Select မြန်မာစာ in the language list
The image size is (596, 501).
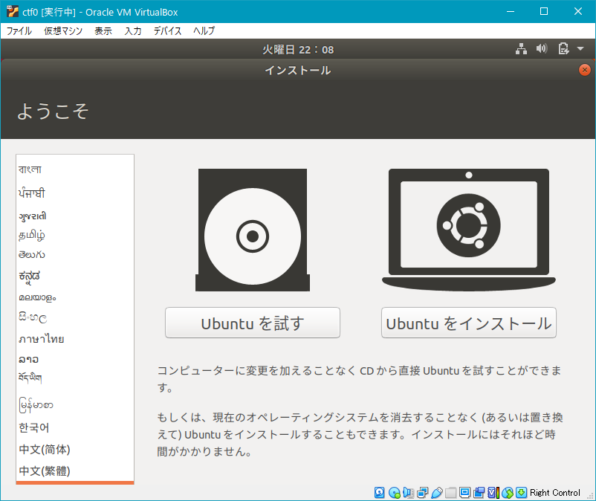coord(75,405)
